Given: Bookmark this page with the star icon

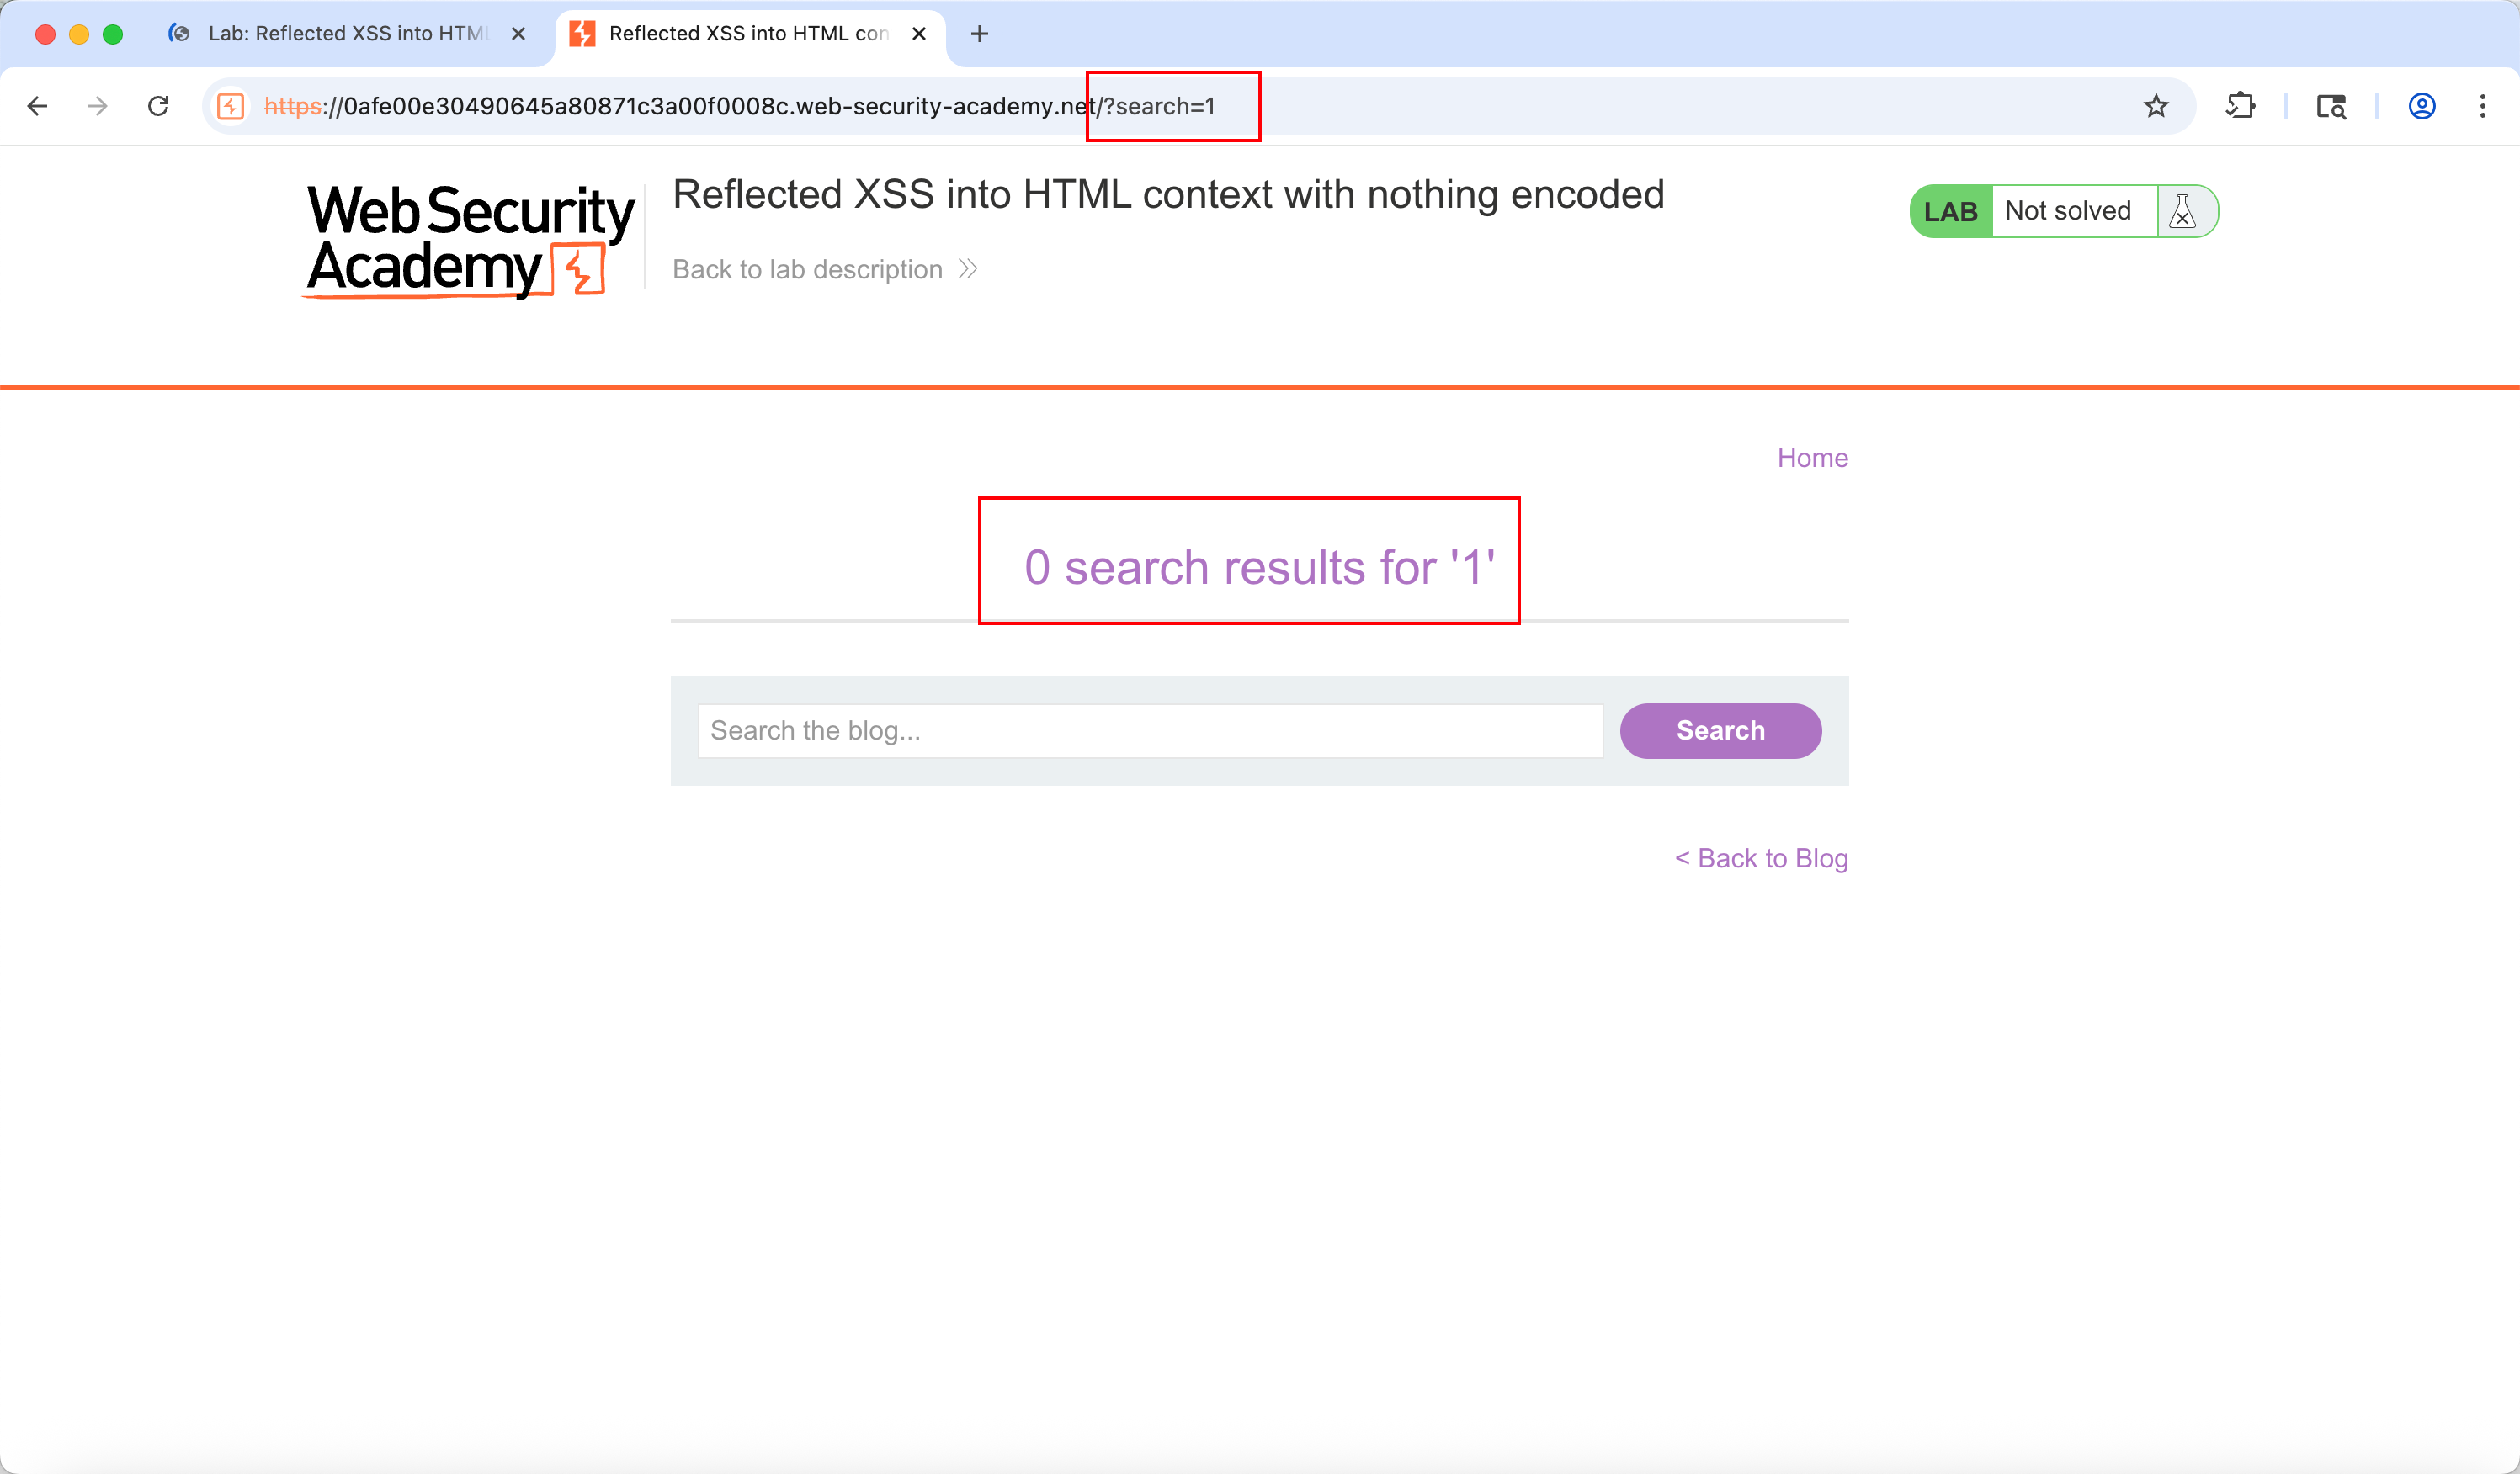Looking at the screenshot, I should click(x=2155, y=106).
